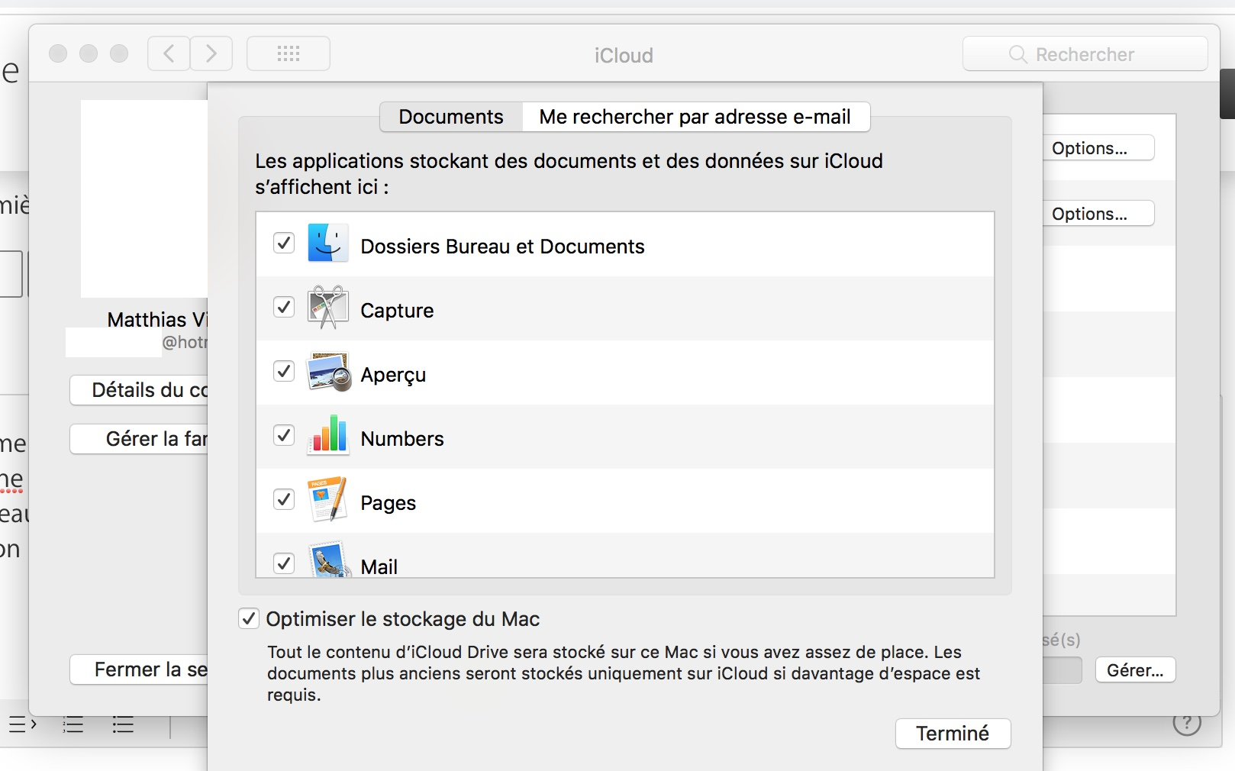Image resolution: width=1235 pixels, height=771 pixels.
Task: Click the Fermer la session button
Action: tap(139, 669)
